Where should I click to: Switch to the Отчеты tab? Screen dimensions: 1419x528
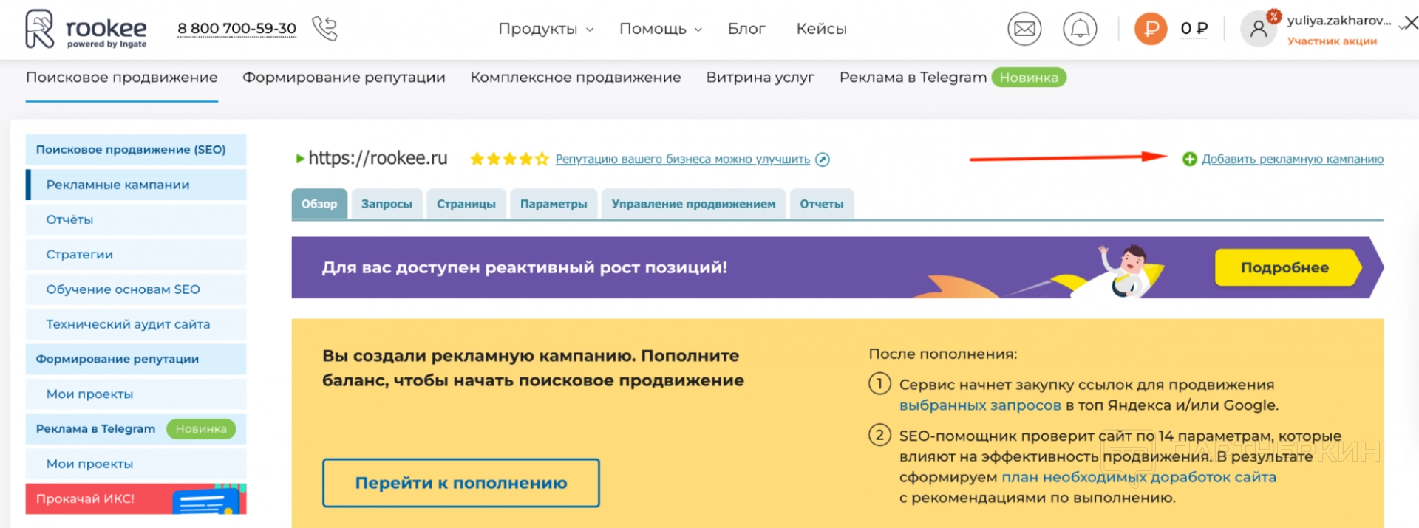pos(822,204)
